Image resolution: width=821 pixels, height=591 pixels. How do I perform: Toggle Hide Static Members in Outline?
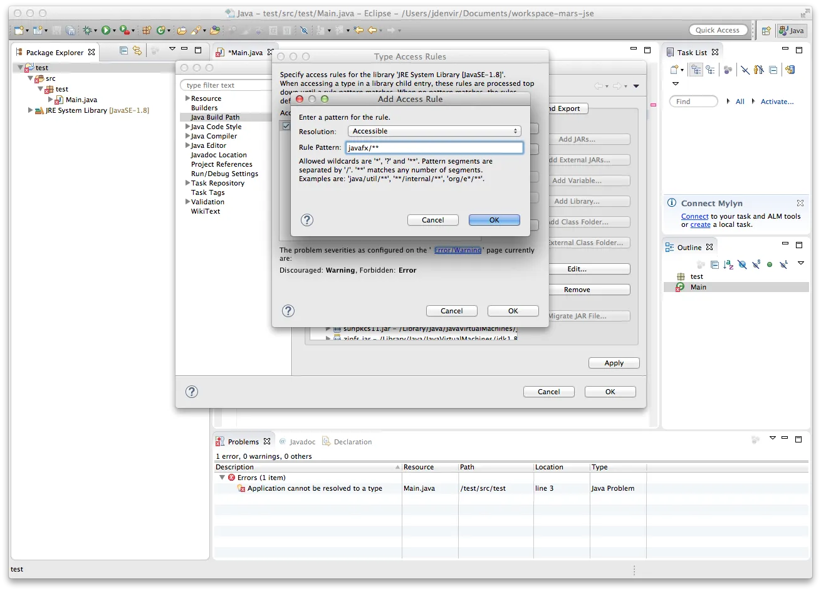pyautogui.click(x=756, y=264)
